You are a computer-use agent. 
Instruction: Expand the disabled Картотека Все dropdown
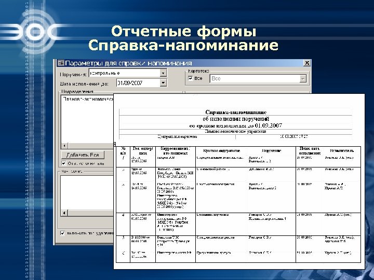(303, 79)
